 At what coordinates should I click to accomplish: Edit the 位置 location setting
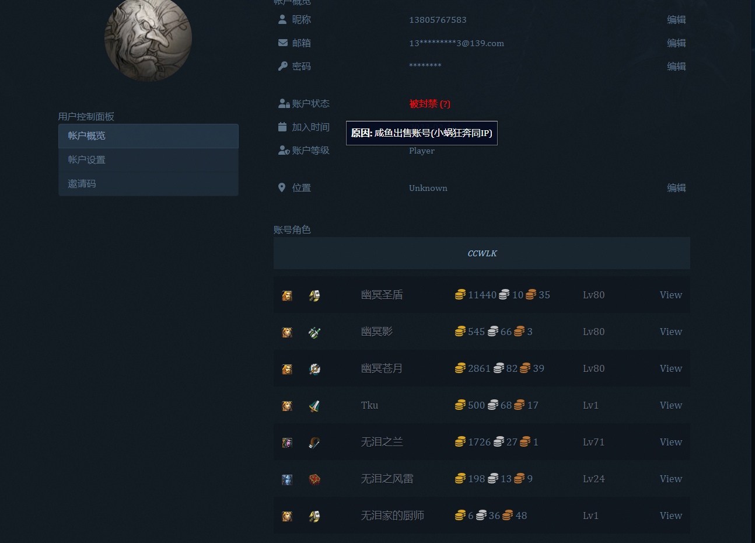click(676, 188)
